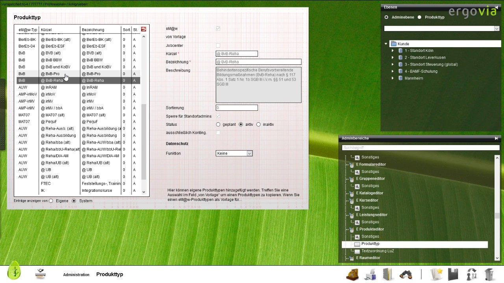Open the E Raumeditor tree entry
This screenshot has height=283, width=504.
368,258
